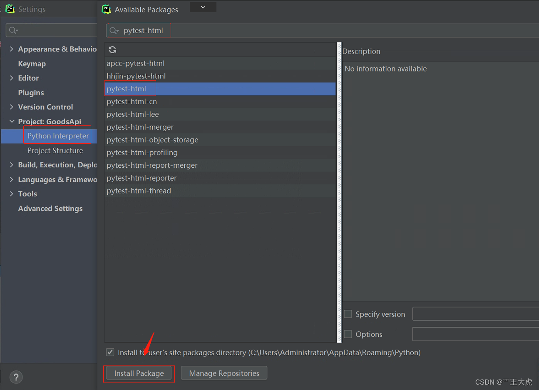Expand the Editor settings group
Image resolution: width=539 pixels, height=390 pixels.
coord(12,78)
